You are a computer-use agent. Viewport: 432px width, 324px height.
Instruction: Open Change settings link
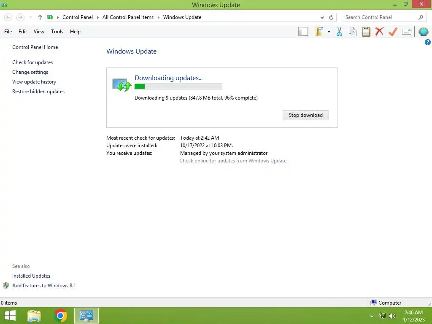click(30, 72)
